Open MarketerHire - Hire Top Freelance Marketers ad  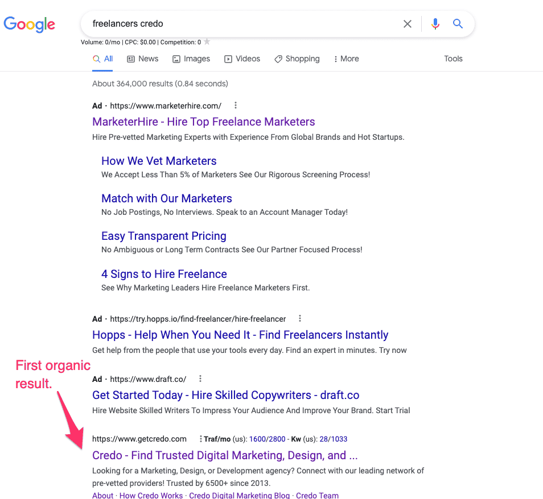[x=204, y=122]
